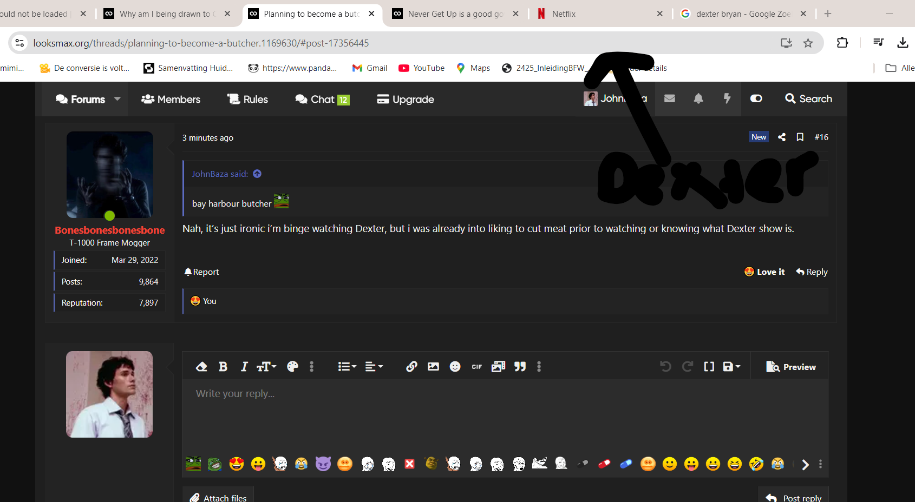This screenshot has width=915, height=502.
Task: Expand the list options dropdown
Action: 347,367
